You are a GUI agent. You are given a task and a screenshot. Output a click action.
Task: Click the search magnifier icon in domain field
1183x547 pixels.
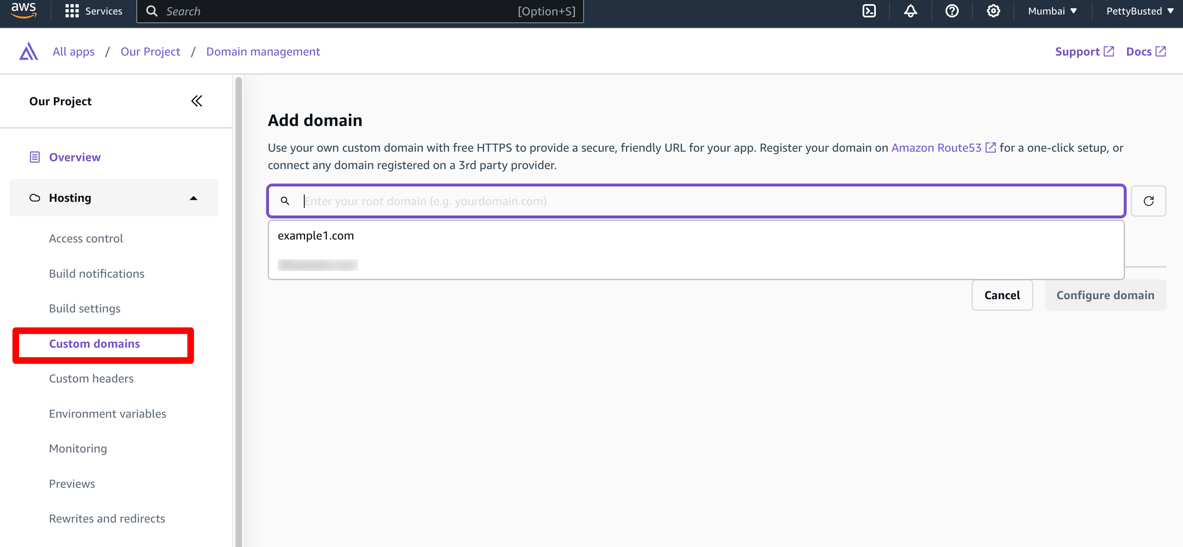[x=285, y=201]
